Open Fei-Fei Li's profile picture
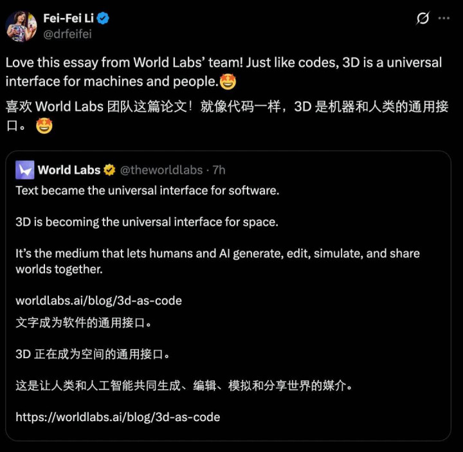Viewport: 463px width, 452px height. [21, 26]
